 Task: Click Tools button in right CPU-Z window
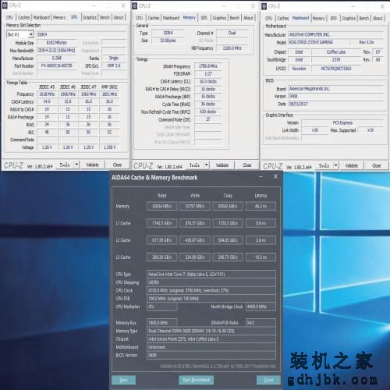[324, 165]
